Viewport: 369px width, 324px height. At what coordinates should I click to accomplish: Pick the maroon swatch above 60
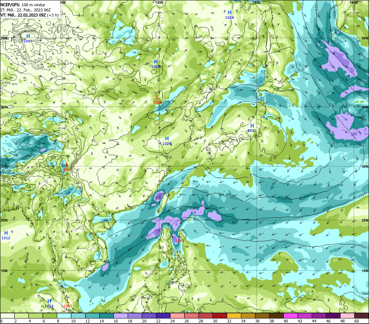[x=361, y=316]
